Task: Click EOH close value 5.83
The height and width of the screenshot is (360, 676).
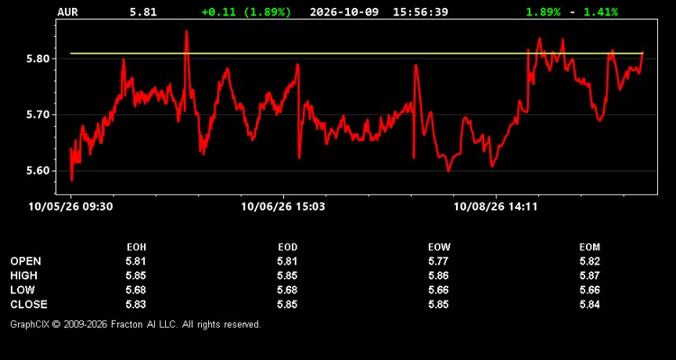Action: point(136,304)
